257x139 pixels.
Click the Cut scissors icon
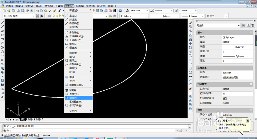point(37,11)
